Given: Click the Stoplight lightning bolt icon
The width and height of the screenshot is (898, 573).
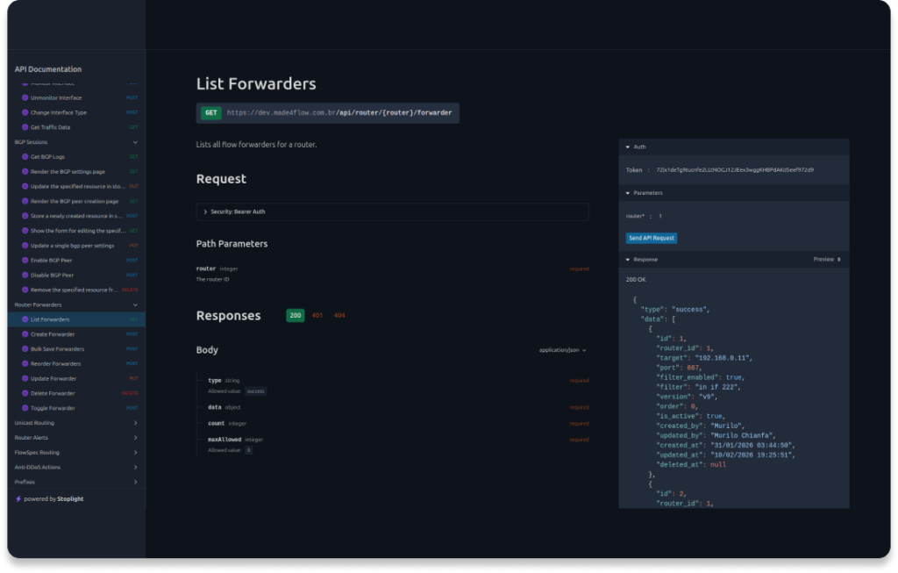Looking at the screenshot, I should click(x=18, y=499).
